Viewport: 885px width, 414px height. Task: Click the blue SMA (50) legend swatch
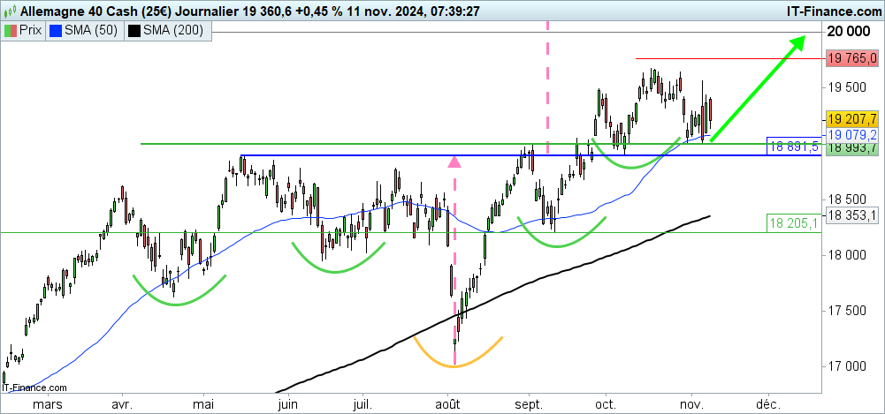tap(57, 30)
